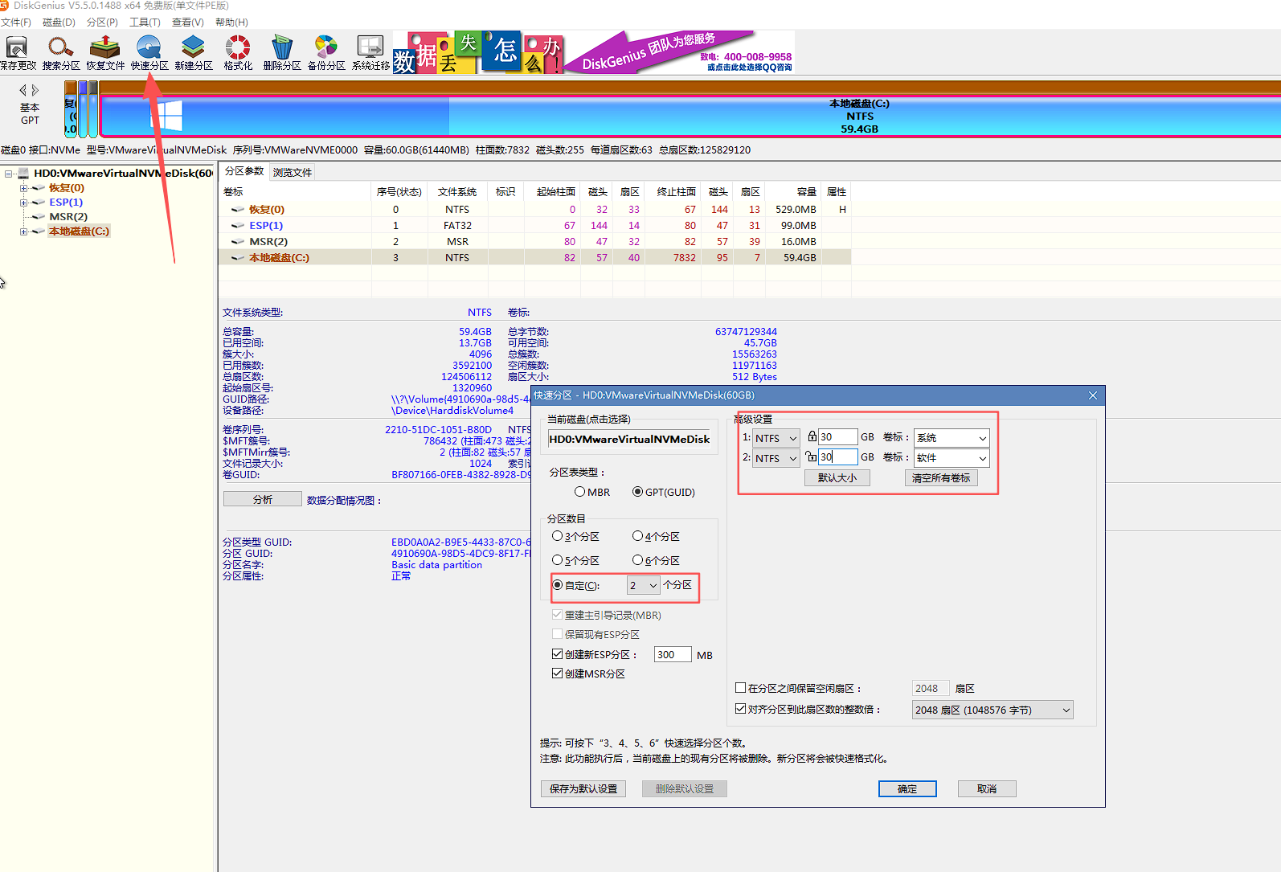
Task: Expand the ESP(1) tree node
Action: click(x=23, y=203)
